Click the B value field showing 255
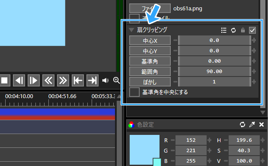The image size is (268, 166). (x=191, y=161)
